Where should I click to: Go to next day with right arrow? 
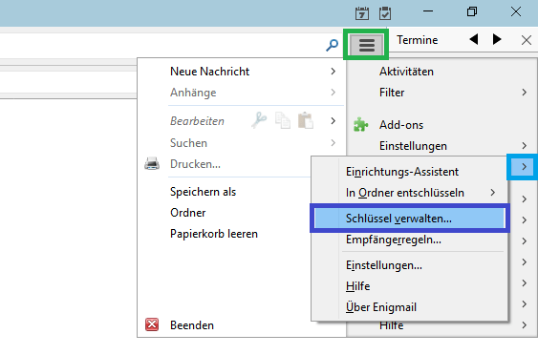pos(497,39)
